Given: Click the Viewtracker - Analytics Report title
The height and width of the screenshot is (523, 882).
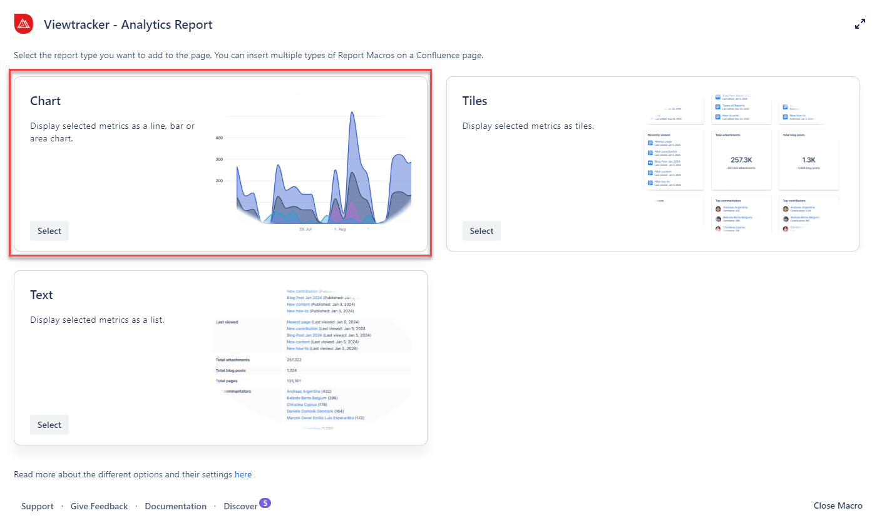Looking at the screenshot, I should point(128,24).
